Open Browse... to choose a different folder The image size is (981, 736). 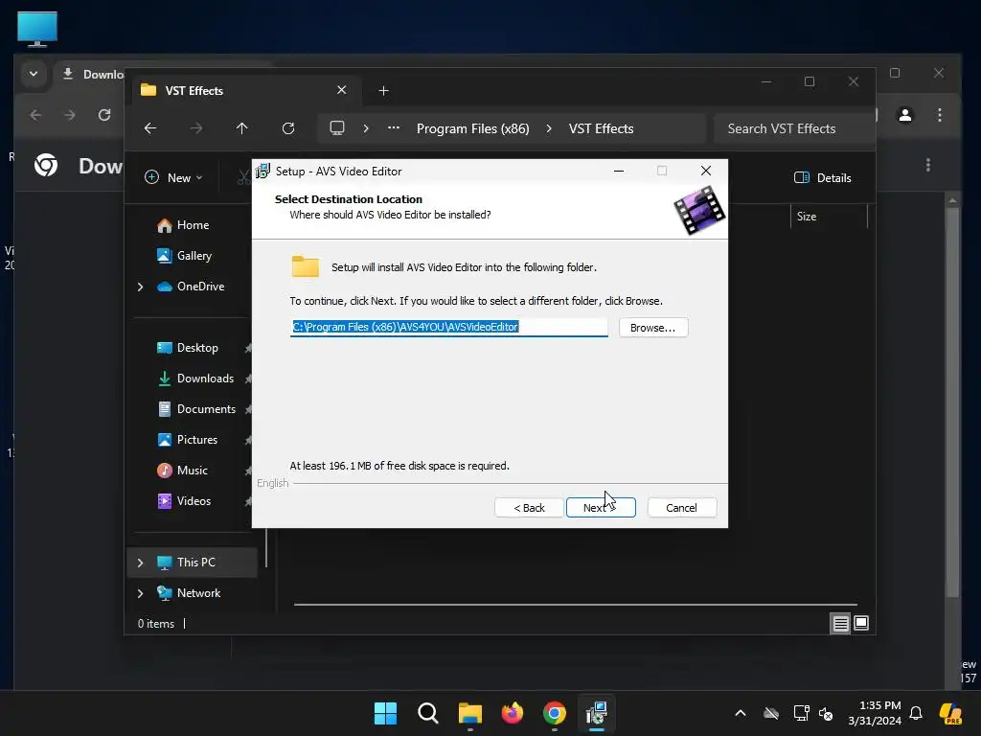(x=652, y=328)
